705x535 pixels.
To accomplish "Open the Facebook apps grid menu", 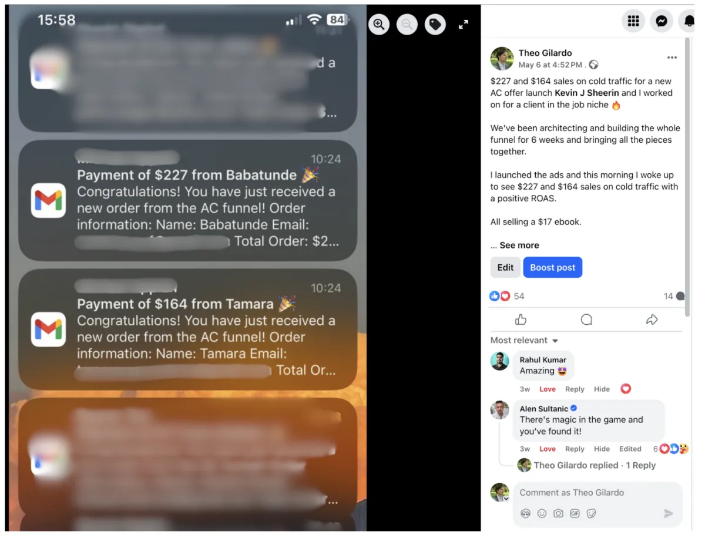I will 633,21.
